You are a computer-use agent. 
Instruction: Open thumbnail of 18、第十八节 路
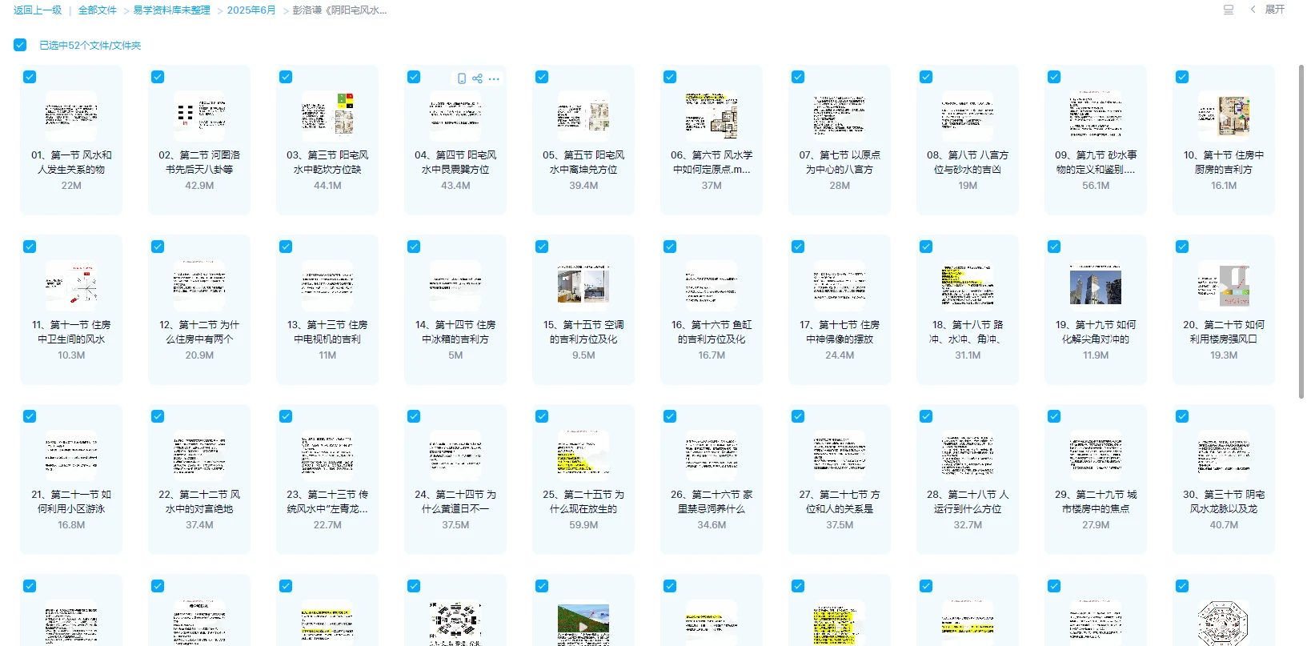(x=968, y=286)
